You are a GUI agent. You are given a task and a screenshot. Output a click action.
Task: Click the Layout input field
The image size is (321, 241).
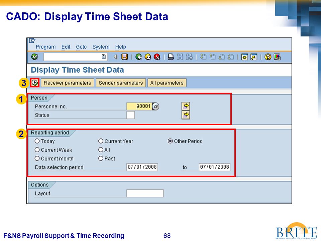(145, 193)
